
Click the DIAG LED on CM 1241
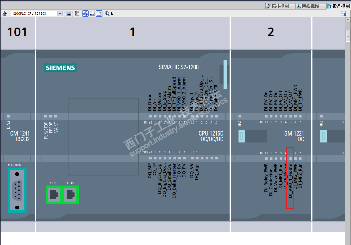point(8,116)
